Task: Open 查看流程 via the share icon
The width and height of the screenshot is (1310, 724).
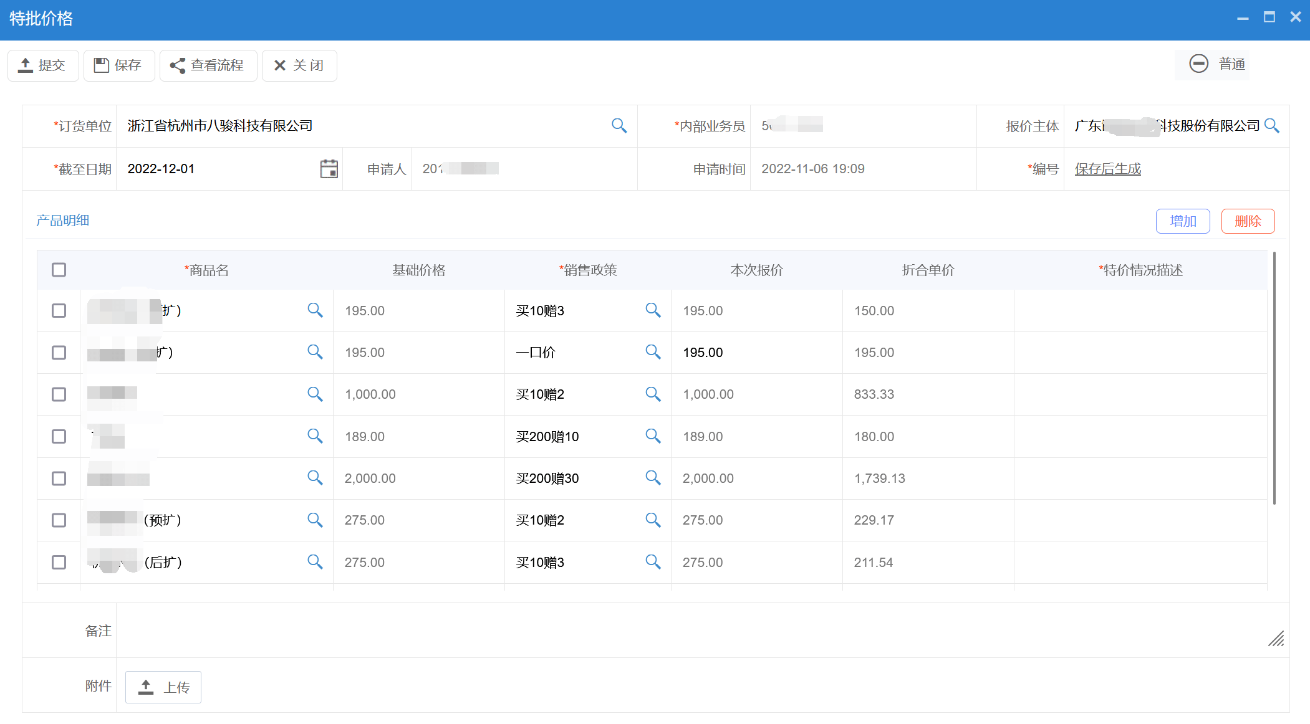Action: click(178, 65)
